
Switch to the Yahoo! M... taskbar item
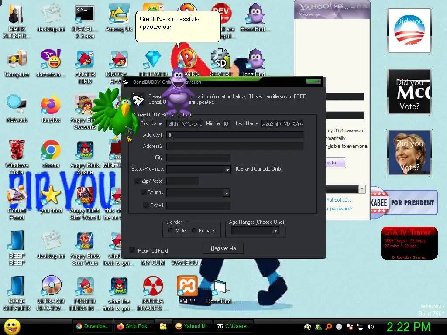point(193,326)
